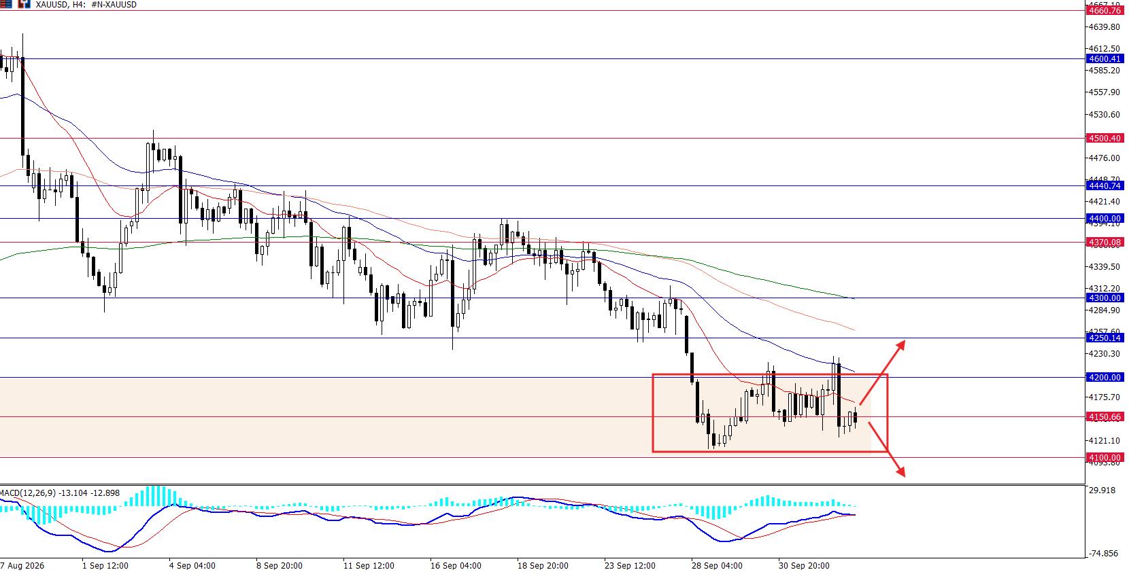The width and height of the screenshot is (1129, 572).
Task: Click the 4476.00 price scale value
Action: pyautogui.click(x=1104, y=158)
